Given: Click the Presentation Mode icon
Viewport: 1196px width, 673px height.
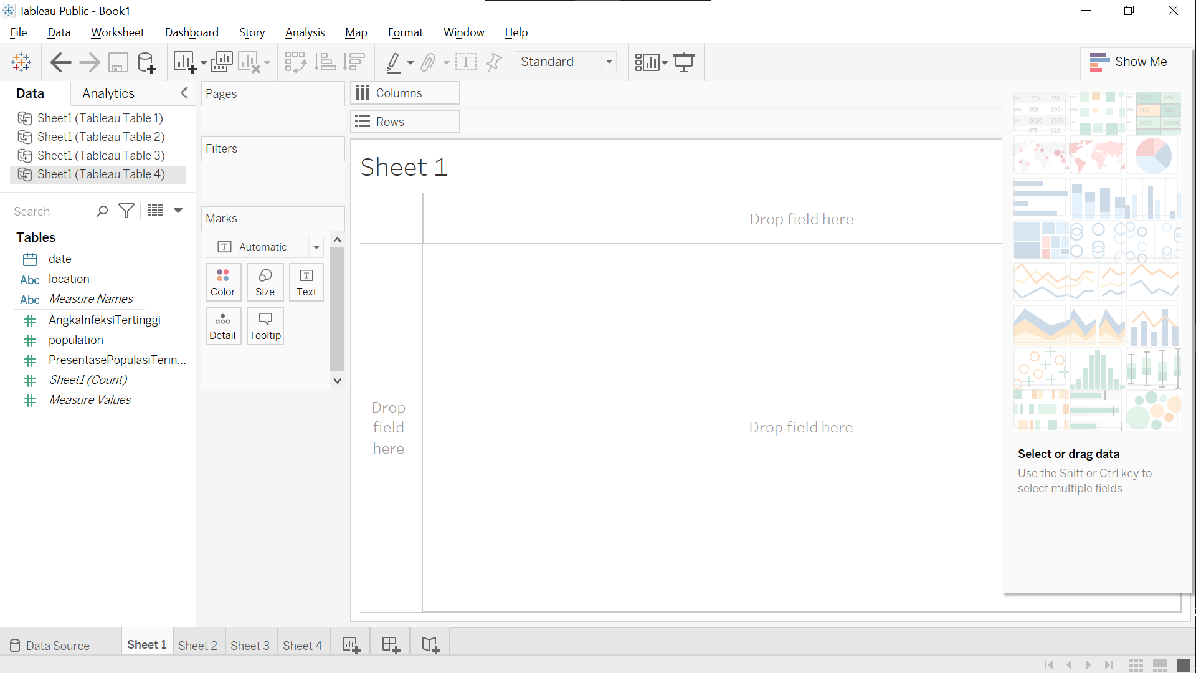Looking at the screenshot, I should click(x=684, y=62).
